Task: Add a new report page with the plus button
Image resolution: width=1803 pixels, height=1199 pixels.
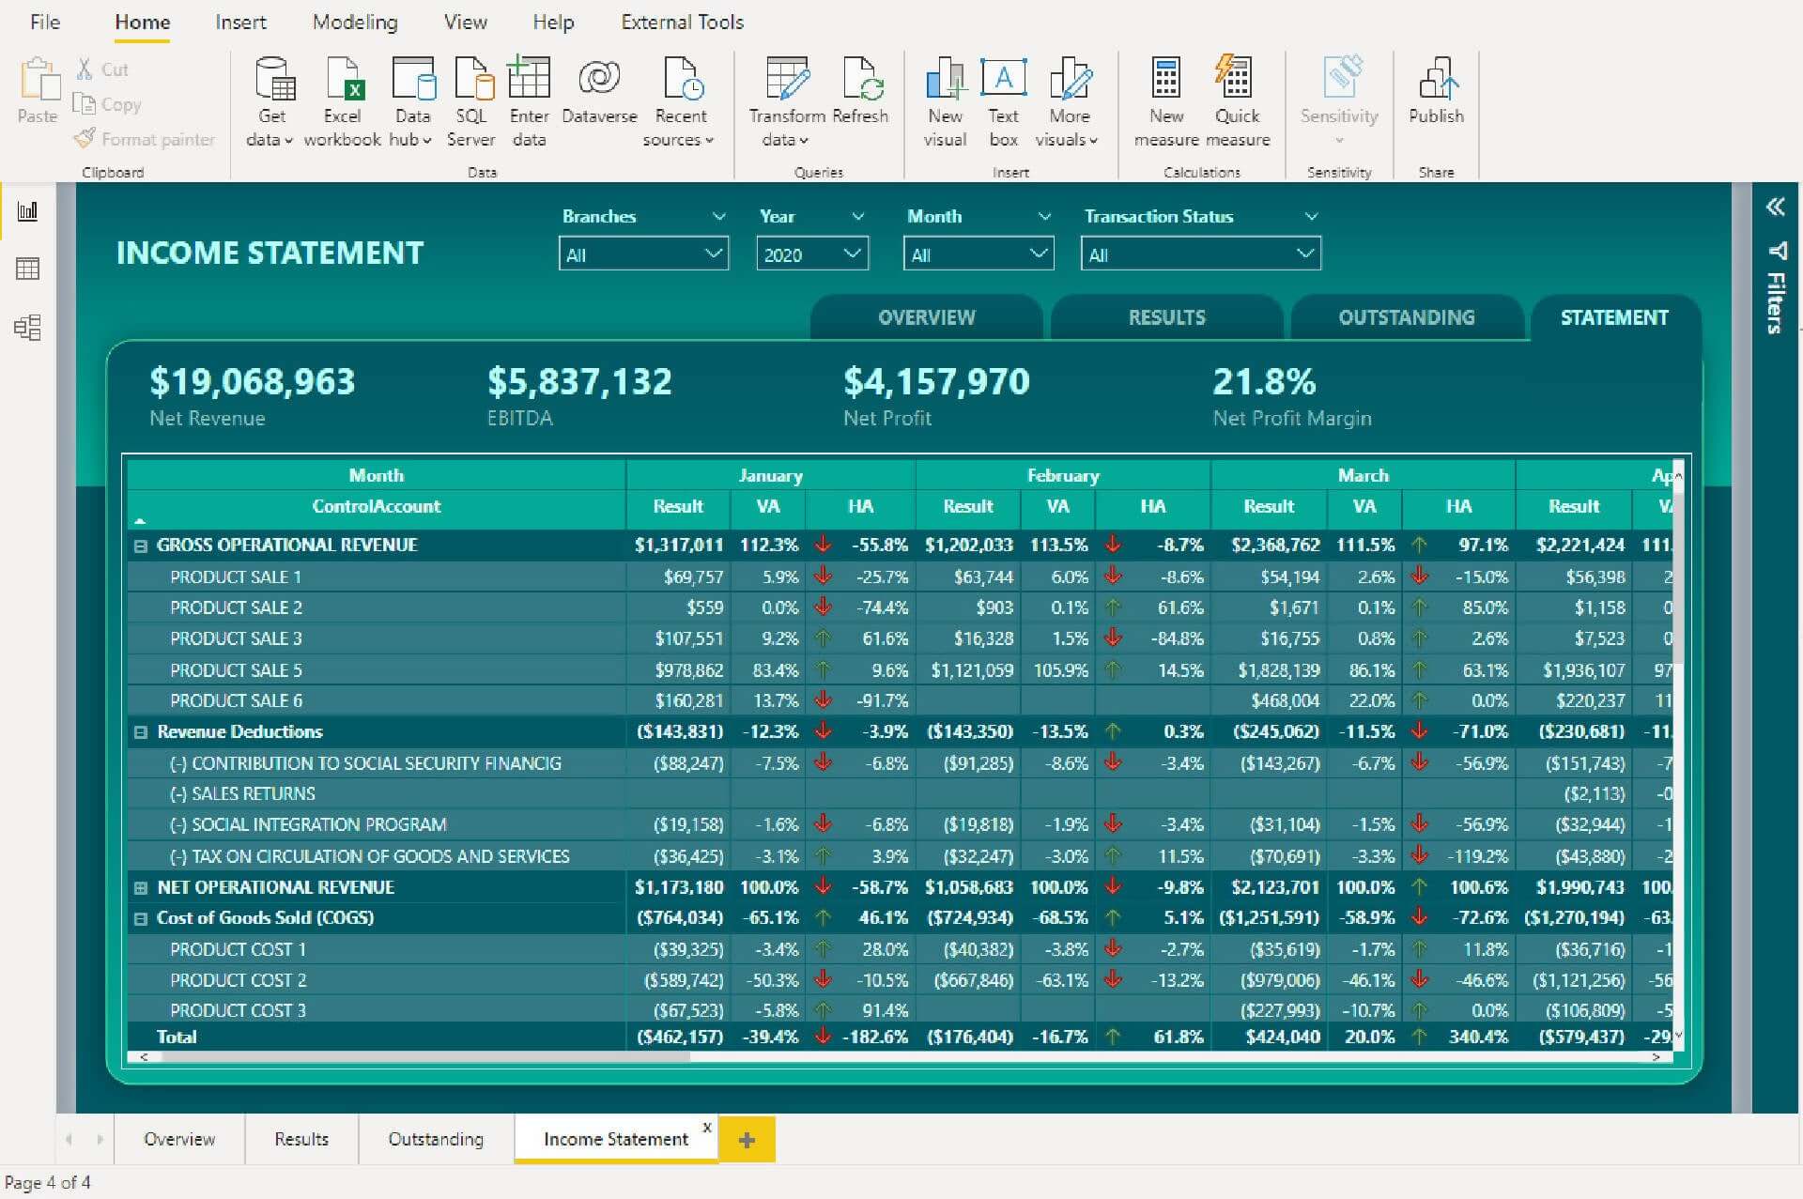Action: 747,1139
